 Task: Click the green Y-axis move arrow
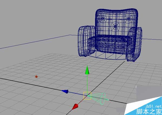click(87, 70)
